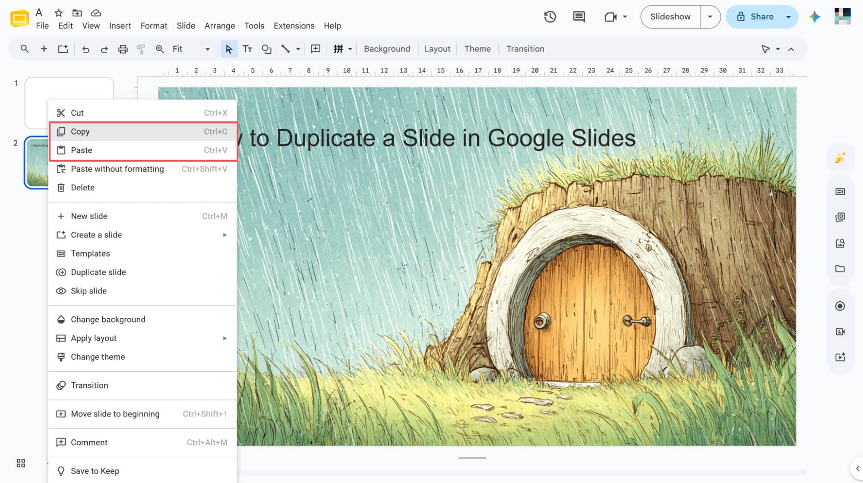Click Move slide to beginning
Image resolution: width=863 pixels, height=483 pixels.
[x=142, y=414]
